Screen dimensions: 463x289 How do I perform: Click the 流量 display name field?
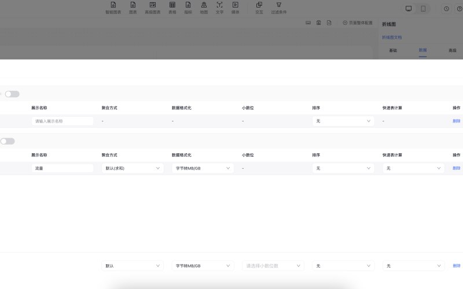tap(63, 168)
